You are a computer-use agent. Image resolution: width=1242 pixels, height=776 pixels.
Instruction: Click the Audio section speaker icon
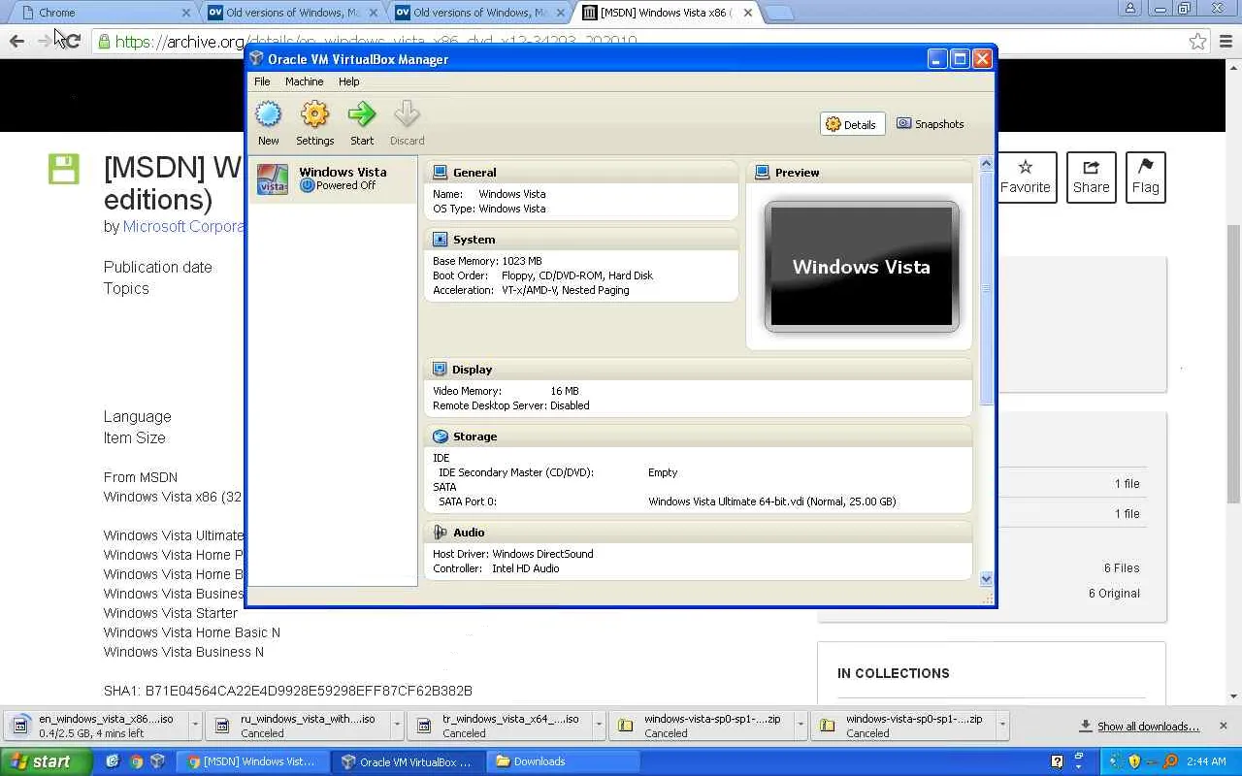pos(440,533)
